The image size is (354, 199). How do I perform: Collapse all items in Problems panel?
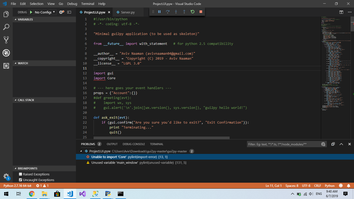pyautogui.click(x=333, y=144)
